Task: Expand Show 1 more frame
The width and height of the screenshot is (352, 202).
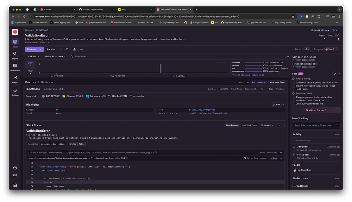Action: pos(271,153)
